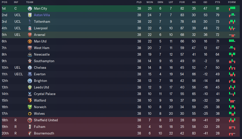242x139 pixels.
Task: Click the Wolves club badge icon
Action: (30, 114)
